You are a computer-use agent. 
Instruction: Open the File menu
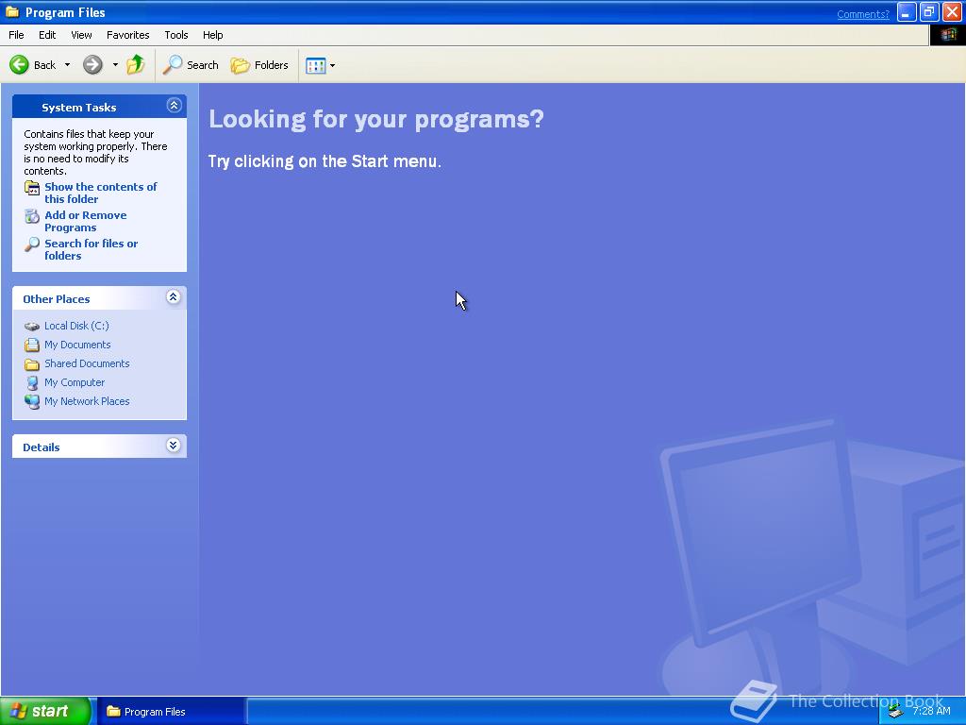tap(16, 35)
